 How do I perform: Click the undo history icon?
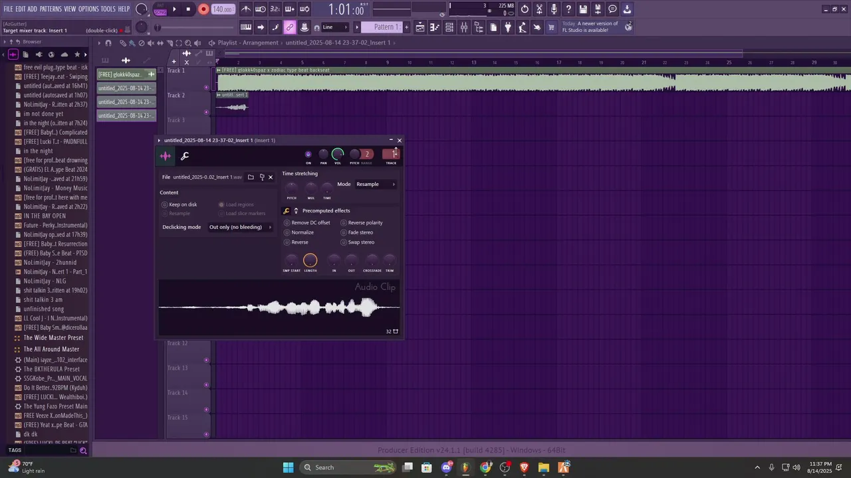point(525,9)
